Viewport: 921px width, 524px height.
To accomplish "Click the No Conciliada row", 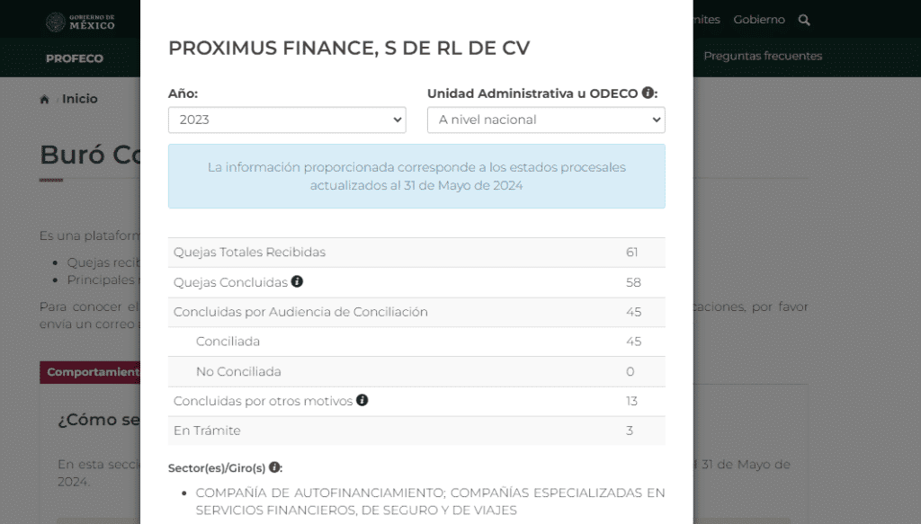I will (416, 371).
